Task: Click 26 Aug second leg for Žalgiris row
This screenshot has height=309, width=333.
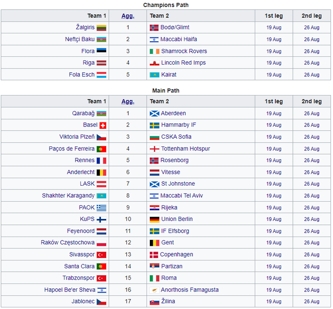Action: (x=311, y=28)
